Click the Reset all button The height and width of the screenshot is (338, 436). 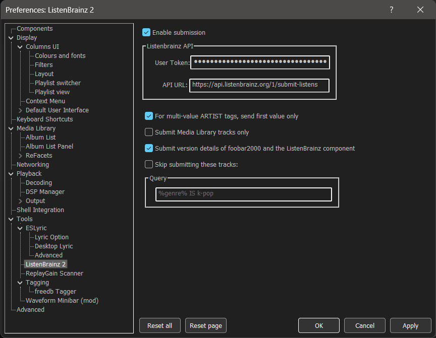point(160,325)
